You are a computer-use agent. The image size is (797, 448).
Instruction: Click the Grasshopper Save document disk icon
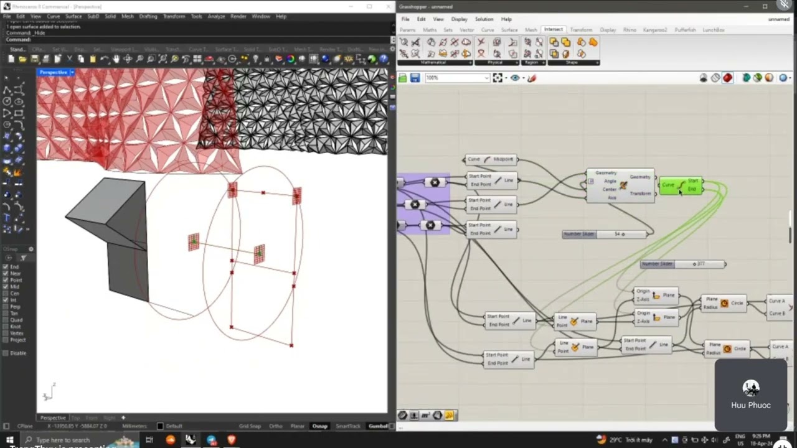(x=415, y=78)
